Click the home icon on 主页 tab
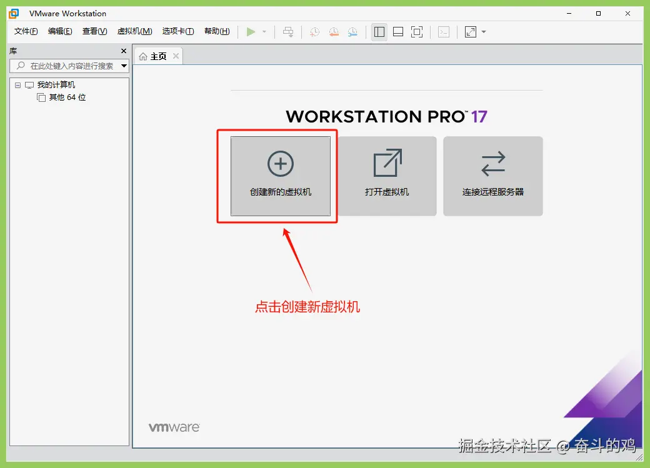 pos(143,56)
